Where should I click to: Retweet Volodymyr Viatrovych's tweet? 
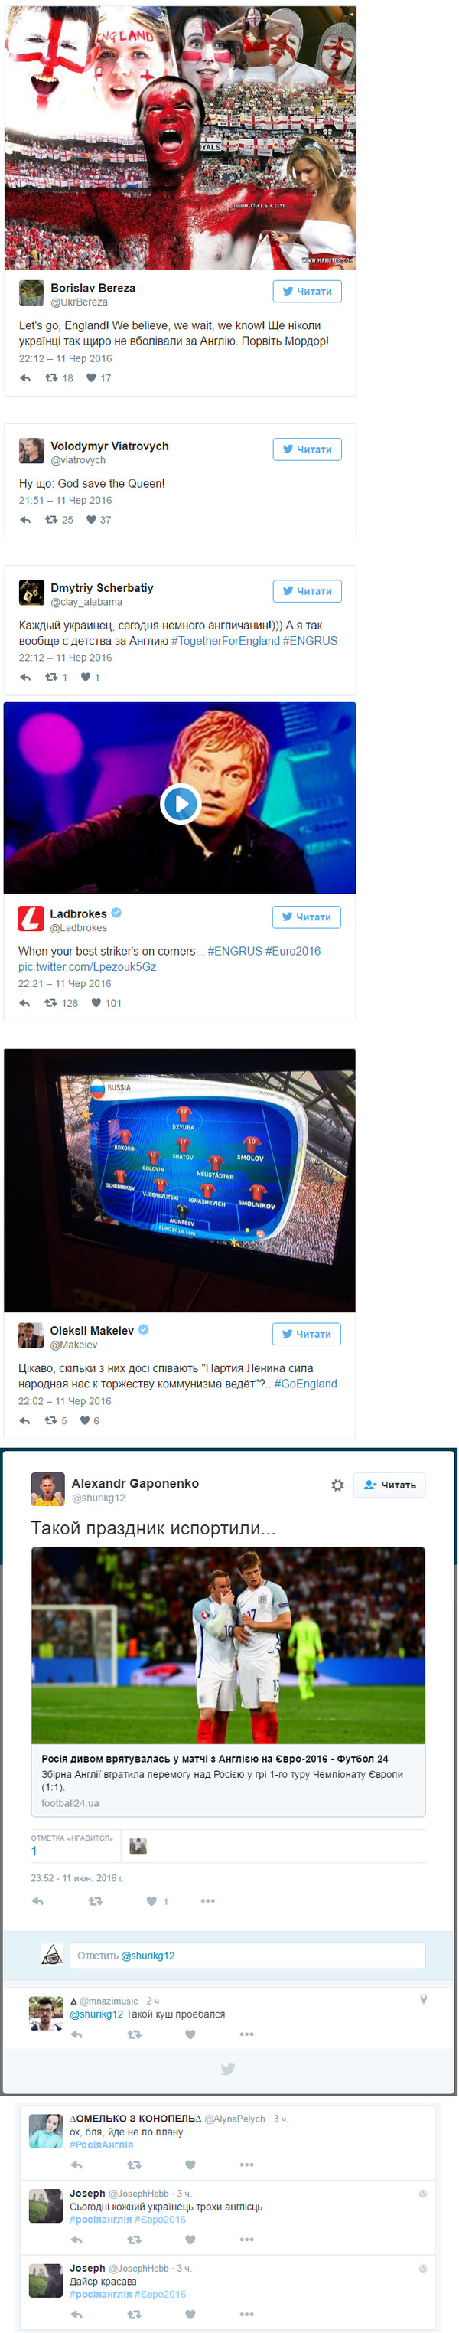tap(51, 520)
